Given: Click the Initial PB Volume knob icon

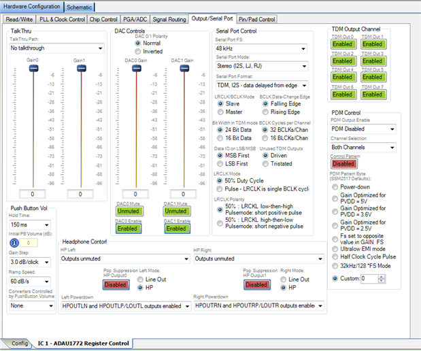Looking at the screenshot, I should (x=14, y=243).
